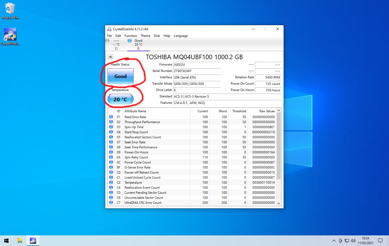This screenshot has width=389, height=246.
Task: Click the Power On Hours value
Action: pos(268,90)
